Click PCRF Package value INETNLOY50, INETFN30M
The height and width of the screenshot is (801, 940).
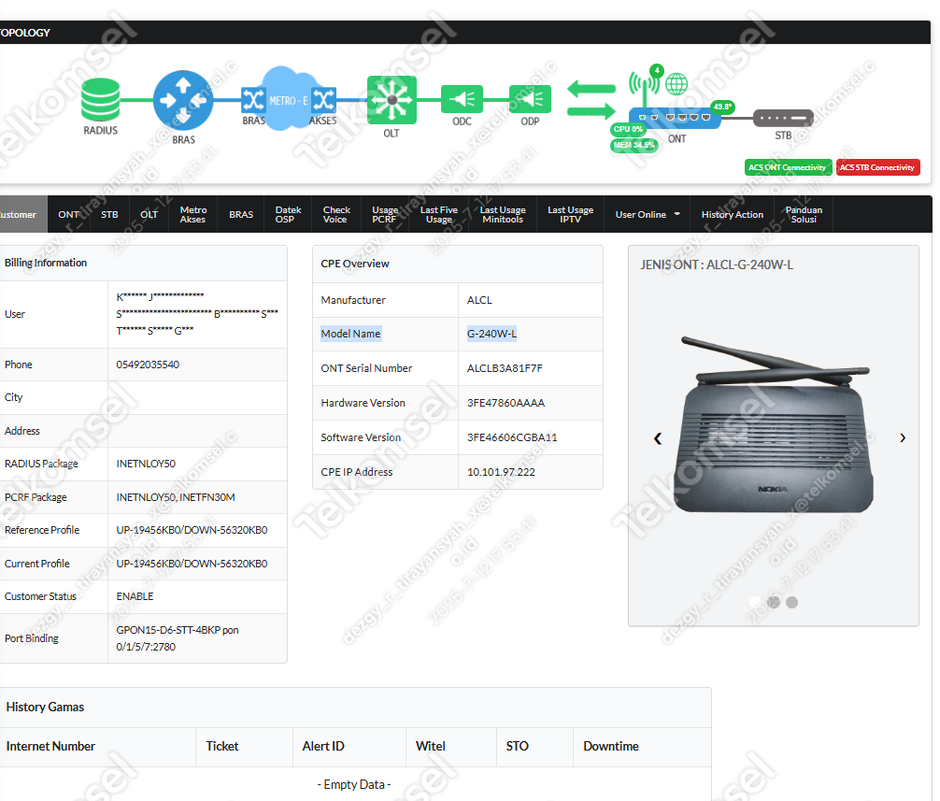pos(176,497)
